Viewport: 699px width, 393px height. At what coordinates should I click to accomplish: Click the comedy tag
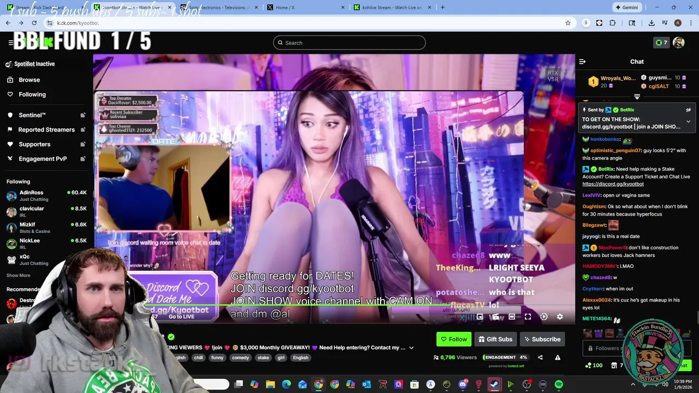pyautogui.click(x=240, y=358)
